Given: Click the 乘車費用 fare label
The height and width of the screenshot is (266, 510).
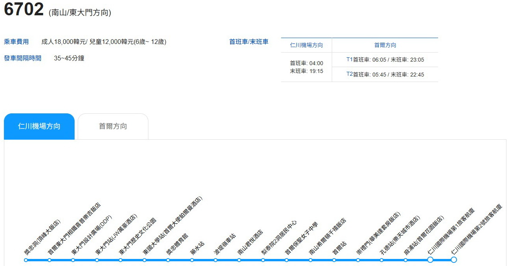Looking at the screenshot, I should coord(16,41).
